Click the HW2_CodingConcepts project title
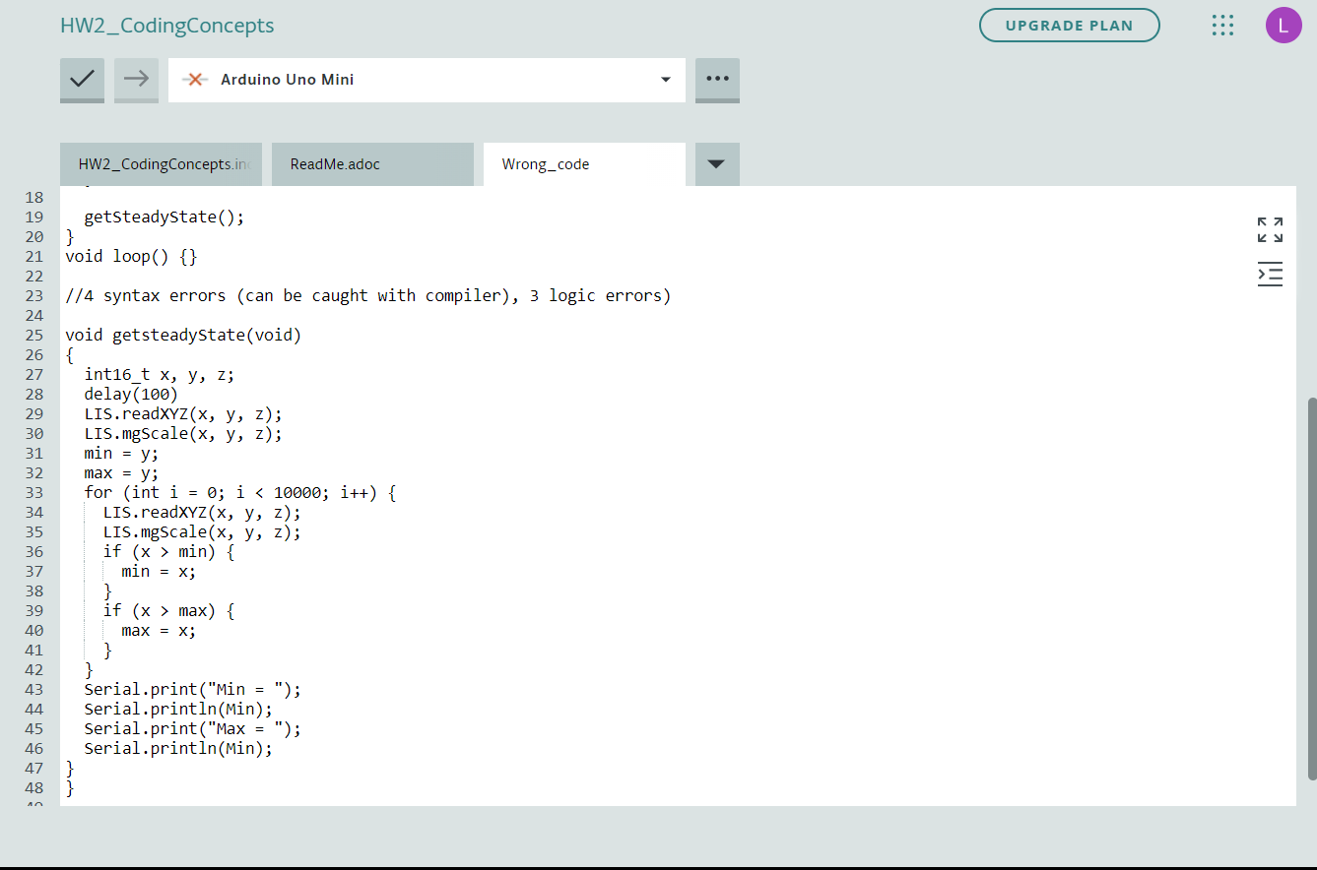 [x=167, y=25]
